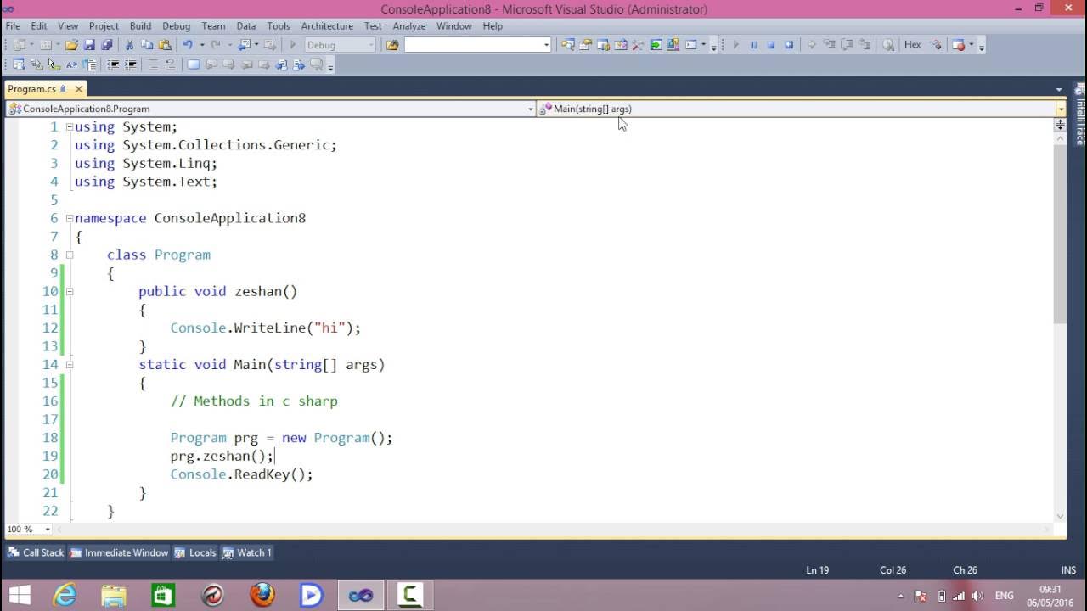The image size is (1087, 611).
Task: Click the Decrease Indent icon
Action: (112, 64)
